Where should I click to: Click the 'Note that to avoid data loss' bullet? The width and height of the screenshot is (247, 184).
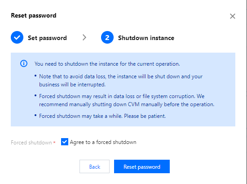121,81
